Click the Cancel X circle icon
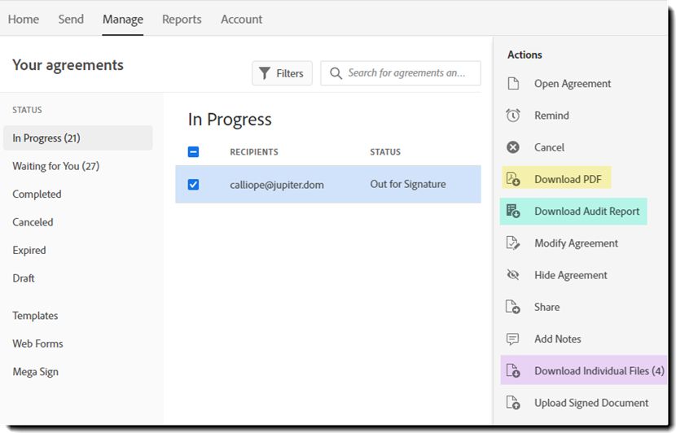 pyautogui.click(x=513, y=147)
